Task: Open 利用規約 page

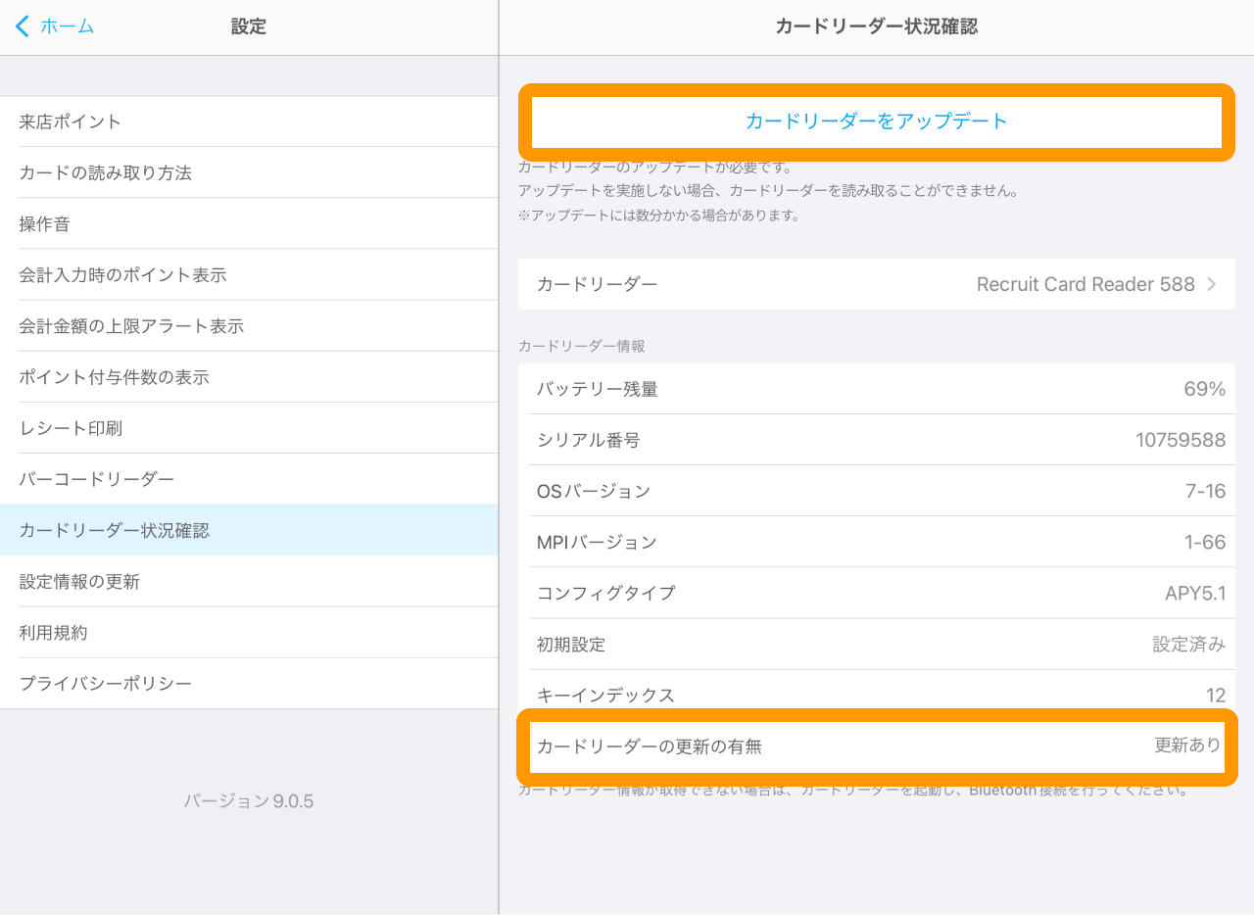Action: pyautogui.click(x=249, y=632)
